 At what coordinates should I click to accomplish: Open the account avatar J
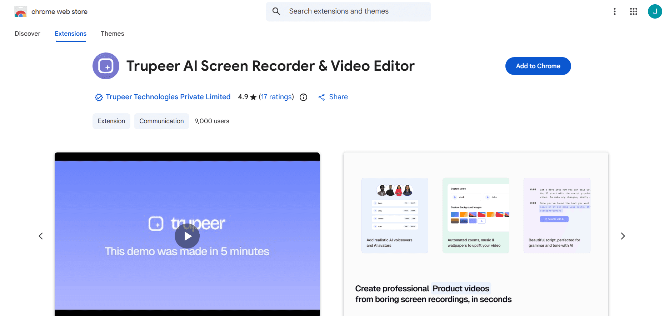(655, 11)
